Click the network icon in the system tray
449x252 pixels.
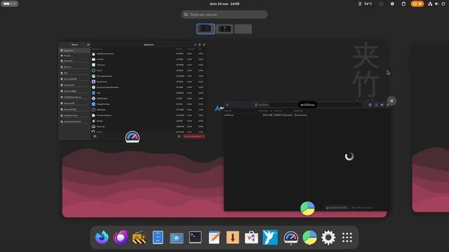[430, 3]
